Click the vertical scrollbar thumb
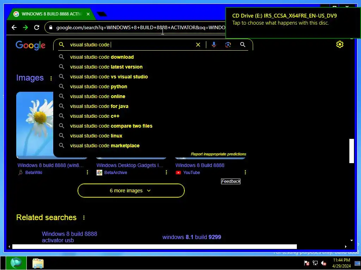This screenshot has height=270, width=361. point(351,151)
